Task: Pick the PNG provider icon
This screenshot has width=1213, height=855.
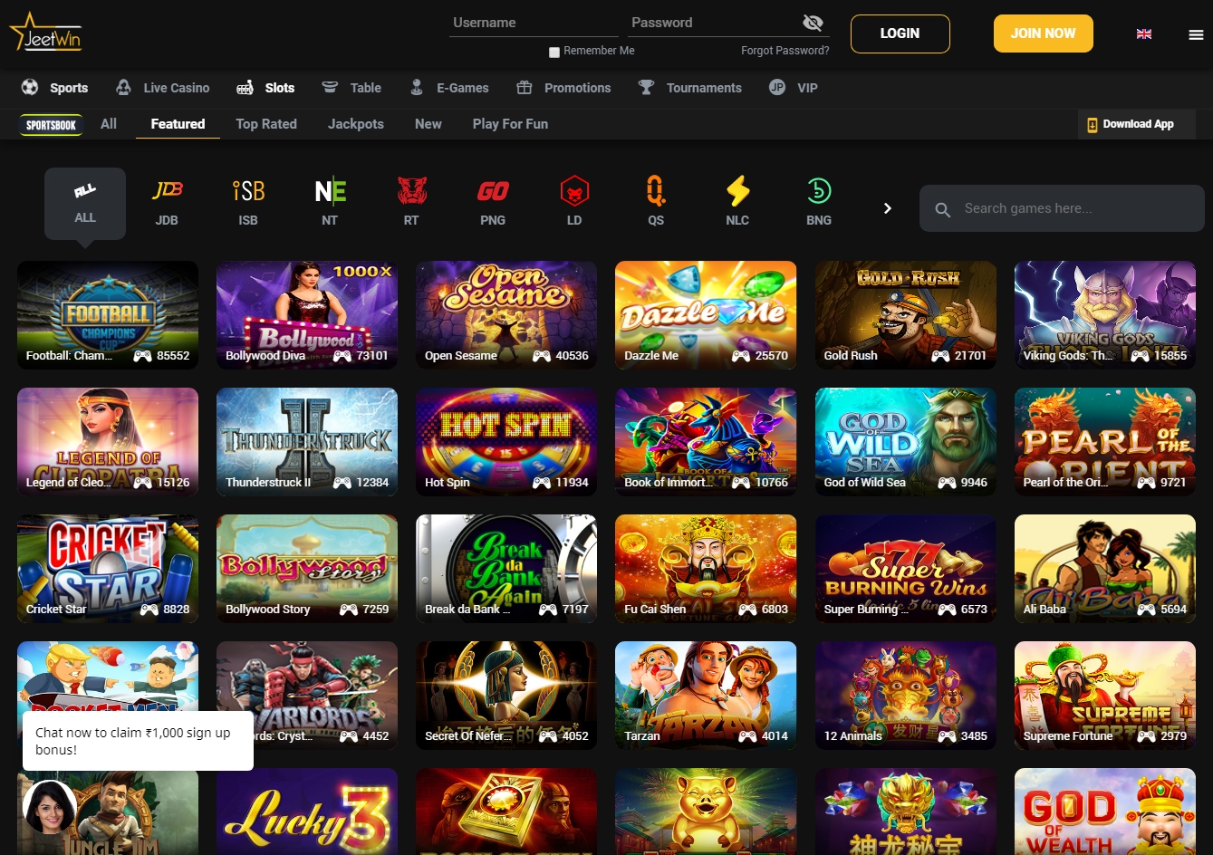Action: pyautogui.click(x=493, y=192)
